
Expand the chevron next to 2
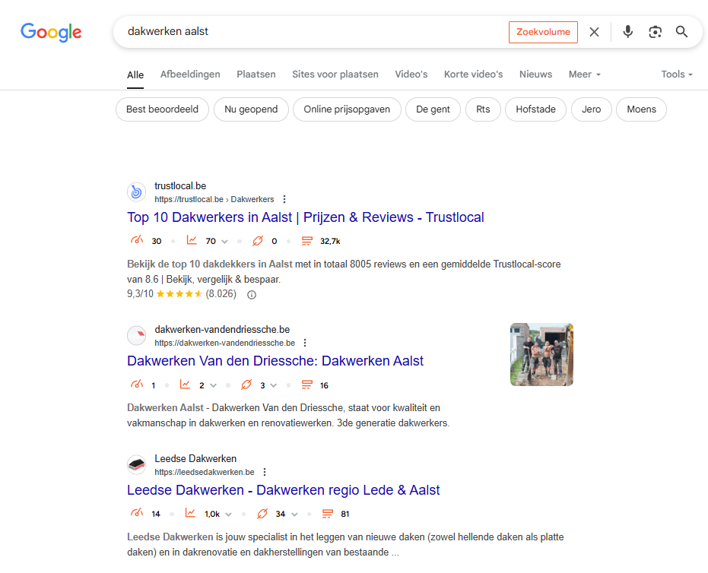click(x=213, y=385)
